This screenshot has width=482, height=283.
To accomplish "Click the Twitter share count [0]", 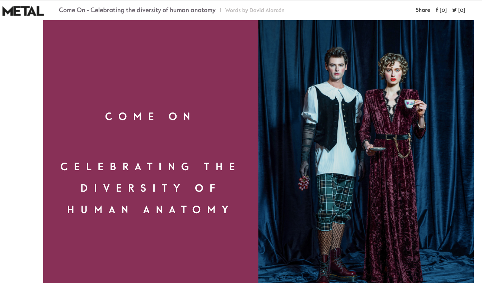I will coord(462,10).
